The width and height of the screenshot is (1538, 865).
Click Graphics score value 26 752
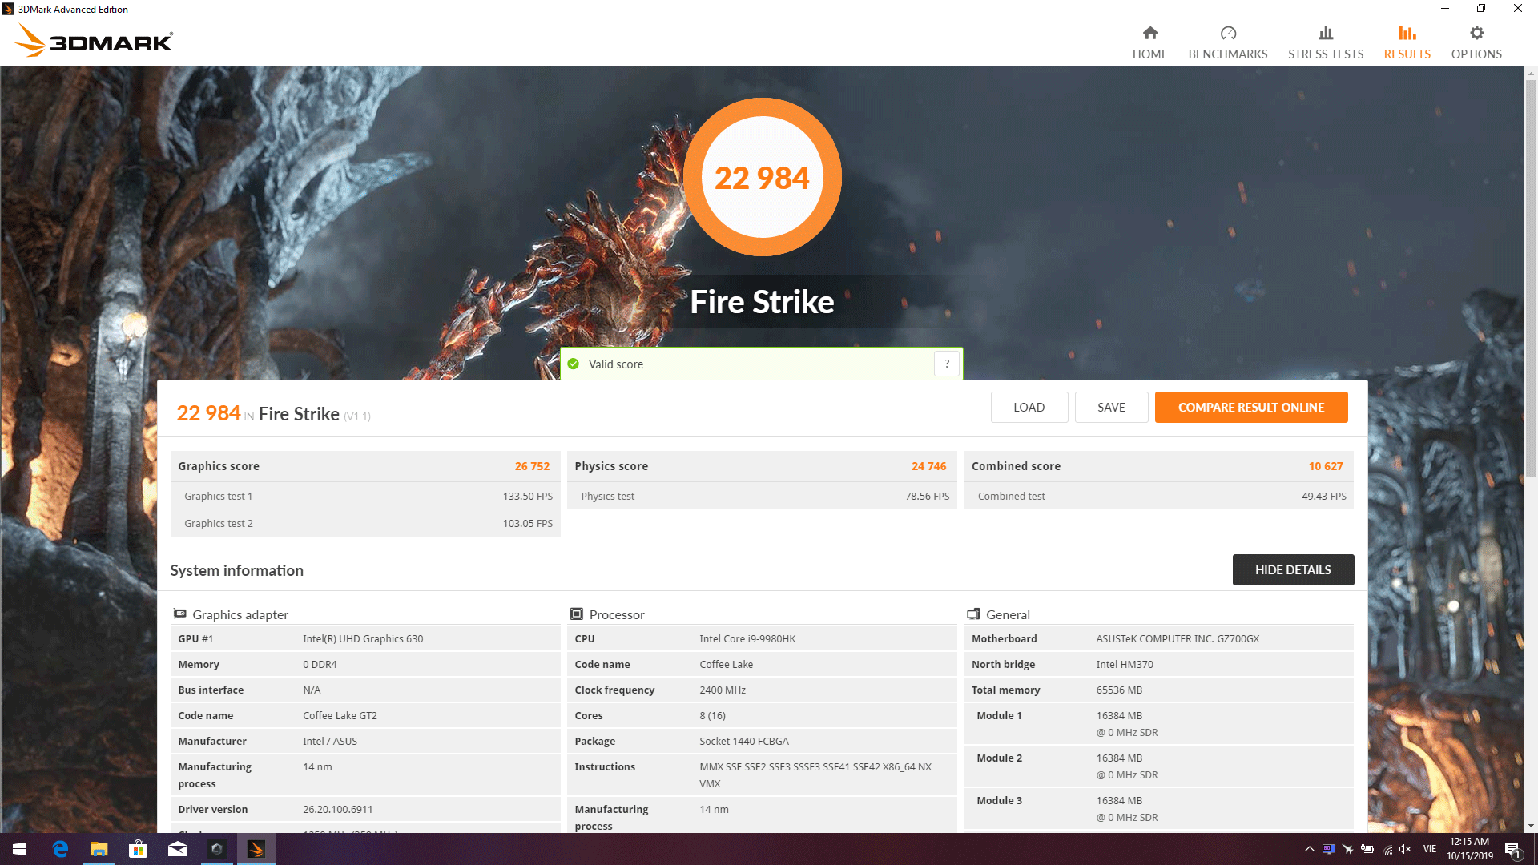point(532,466)
